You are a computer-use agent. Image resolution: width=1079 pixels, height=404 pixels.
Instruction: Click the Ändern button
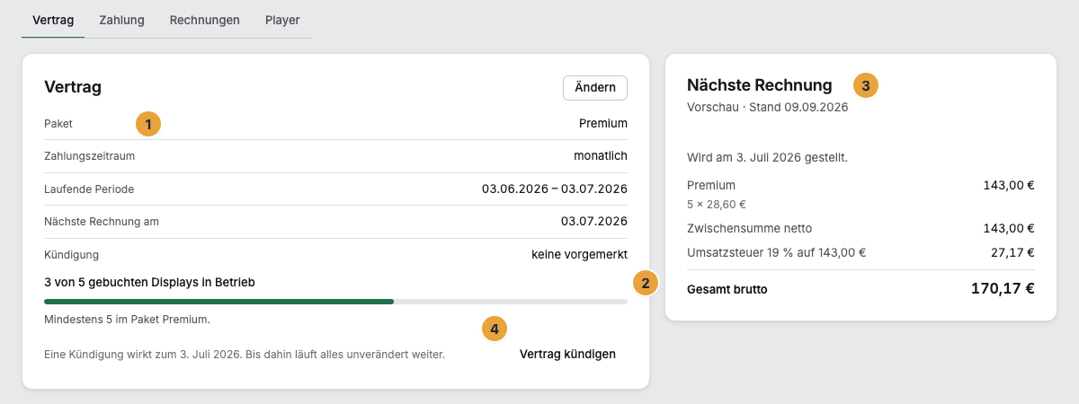pos(594,87)
